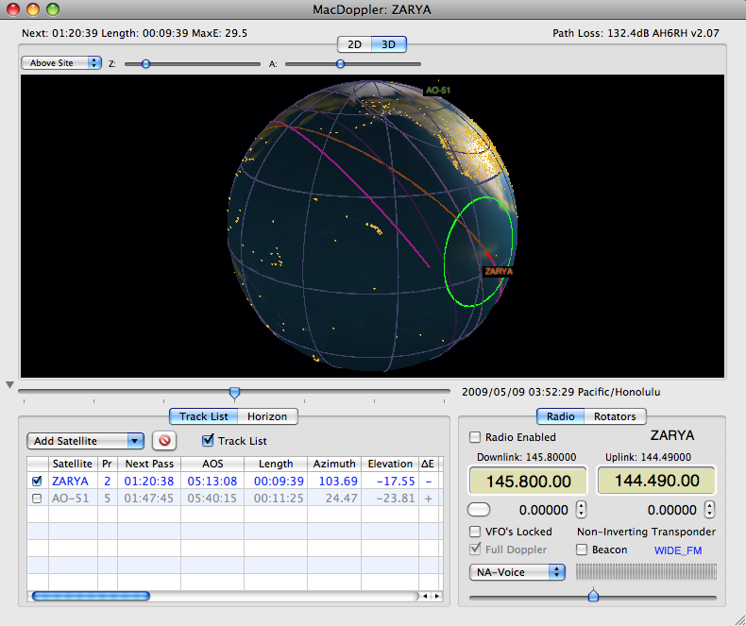This screenshot has width=746, height=626.
Task: Click the bottom radio panel slider handle
Action: tap(593, 596)
